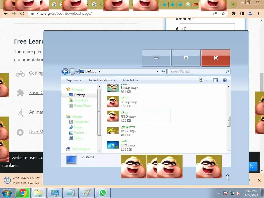Select the FACE Bitmap image file
The width and height of the screenshot is (264, 198).
click(x=138, y=102)
